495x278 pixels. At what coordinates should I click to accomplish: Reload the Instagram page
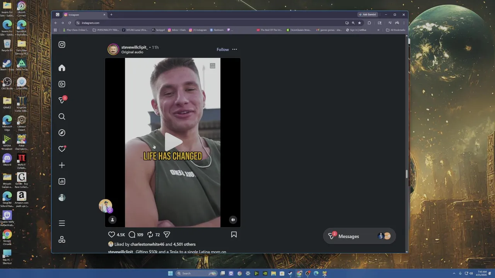pyautogui.click(x=70, y=23)
